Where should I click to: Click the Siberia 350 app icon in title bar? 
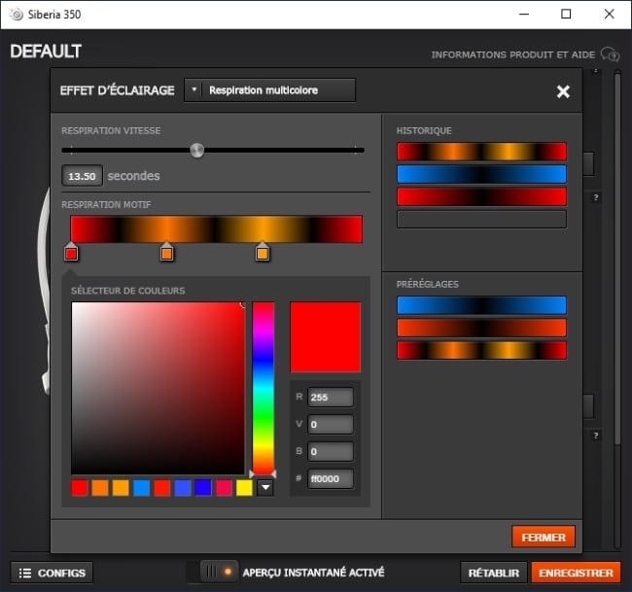(x=17, y=15)
